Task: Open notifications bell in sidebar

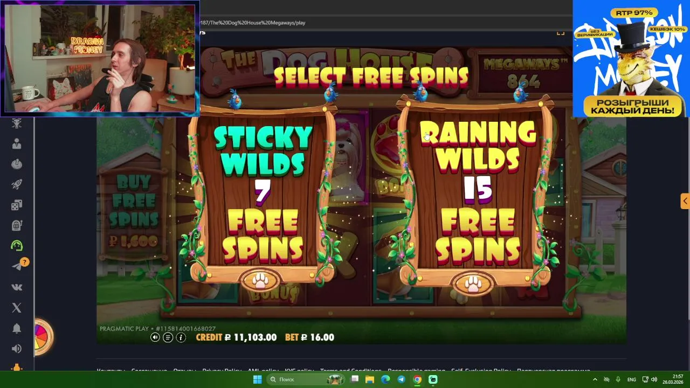Action: point(17,328)
